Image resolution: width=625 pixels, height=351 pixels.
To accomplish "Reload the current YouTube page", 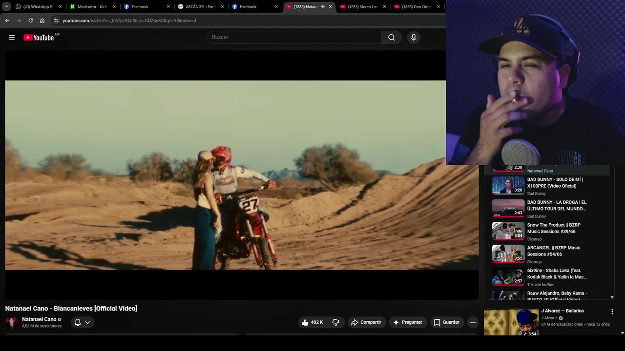I will point(30,20).
